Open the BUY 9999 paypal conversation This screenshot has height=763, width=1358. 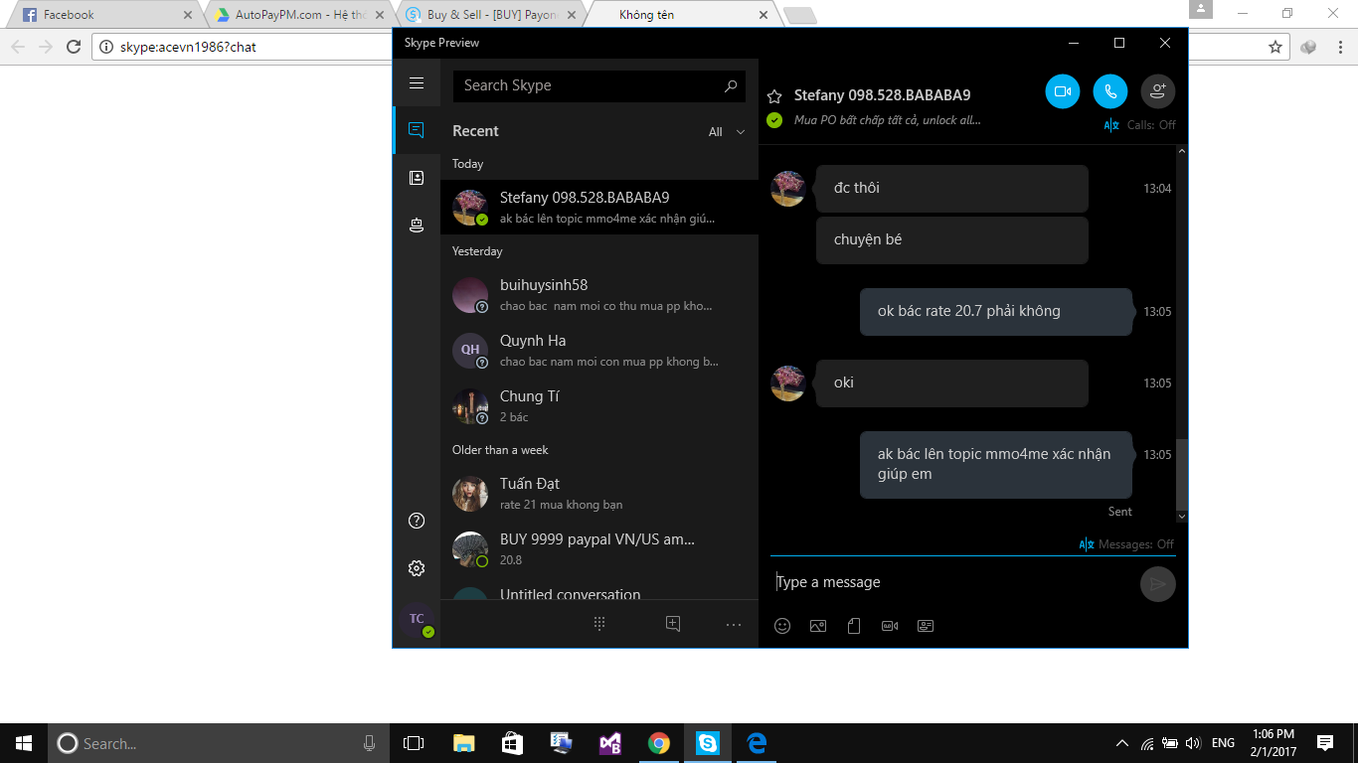coord(599,549)
